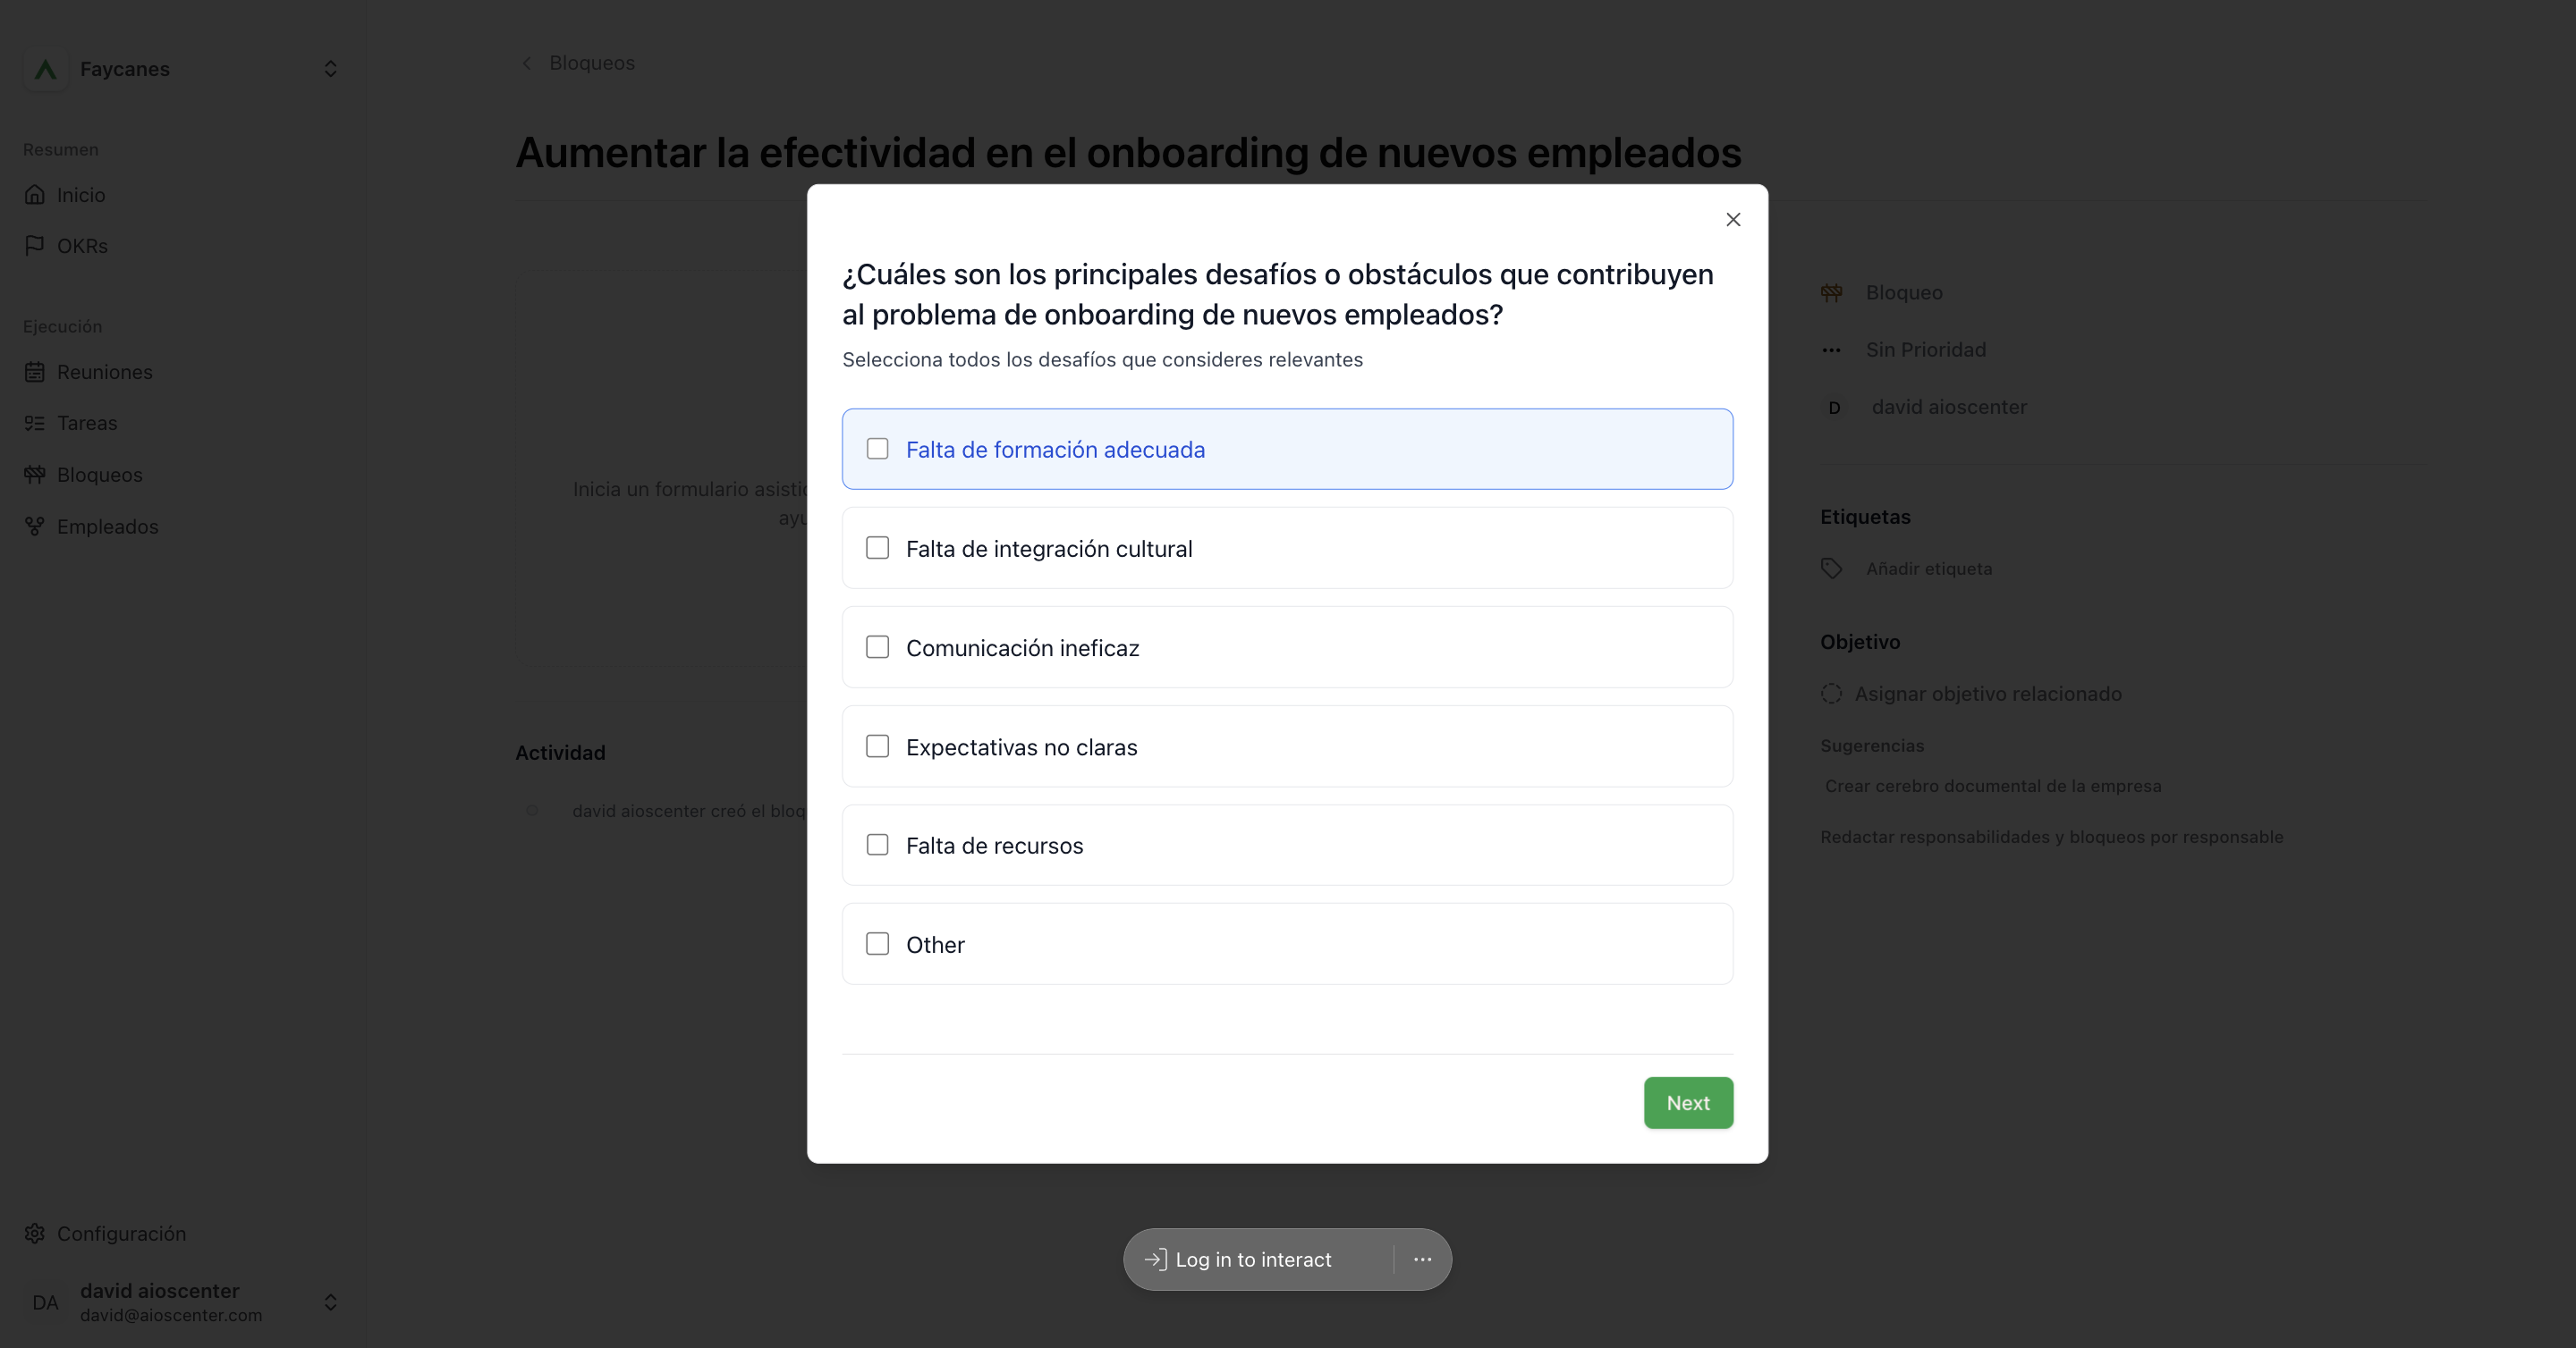2576x1348 pixels.
Task: Click Log in to interact button
Action: click(x=1238, y=1260)
